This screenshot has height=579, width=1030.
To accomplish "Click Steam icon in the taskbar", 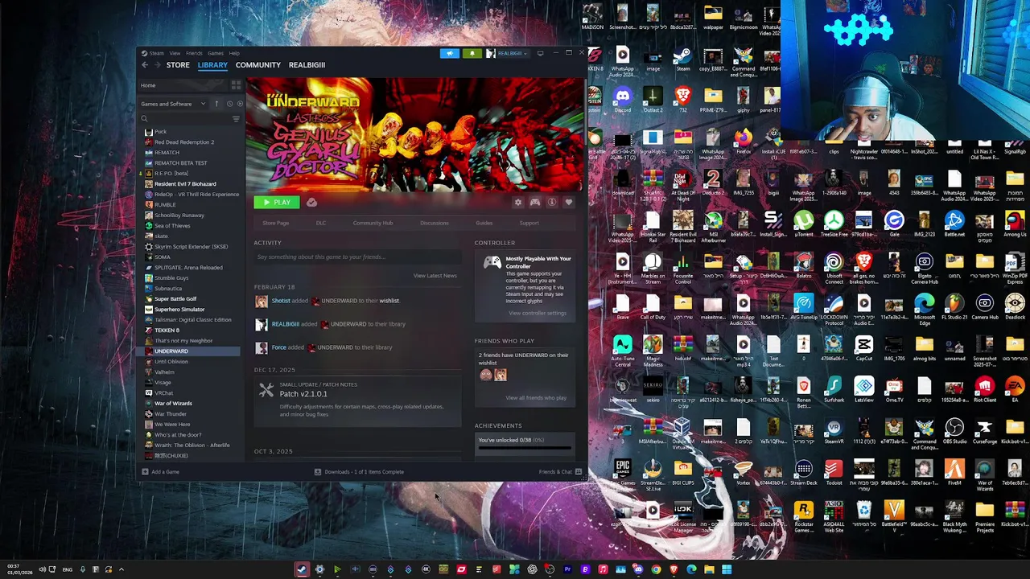I will pyautogui.click(x=302, y=569).
